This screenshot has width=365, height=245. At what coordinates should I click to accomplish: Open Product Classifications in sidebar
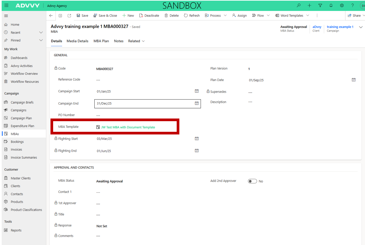(x=26, y=209)
